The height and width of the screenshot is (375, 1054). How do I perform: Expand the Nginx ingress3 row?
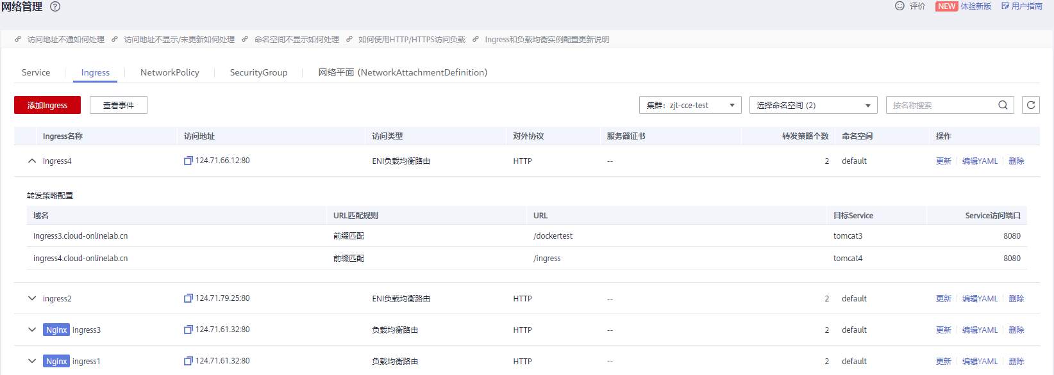(32, 330)
